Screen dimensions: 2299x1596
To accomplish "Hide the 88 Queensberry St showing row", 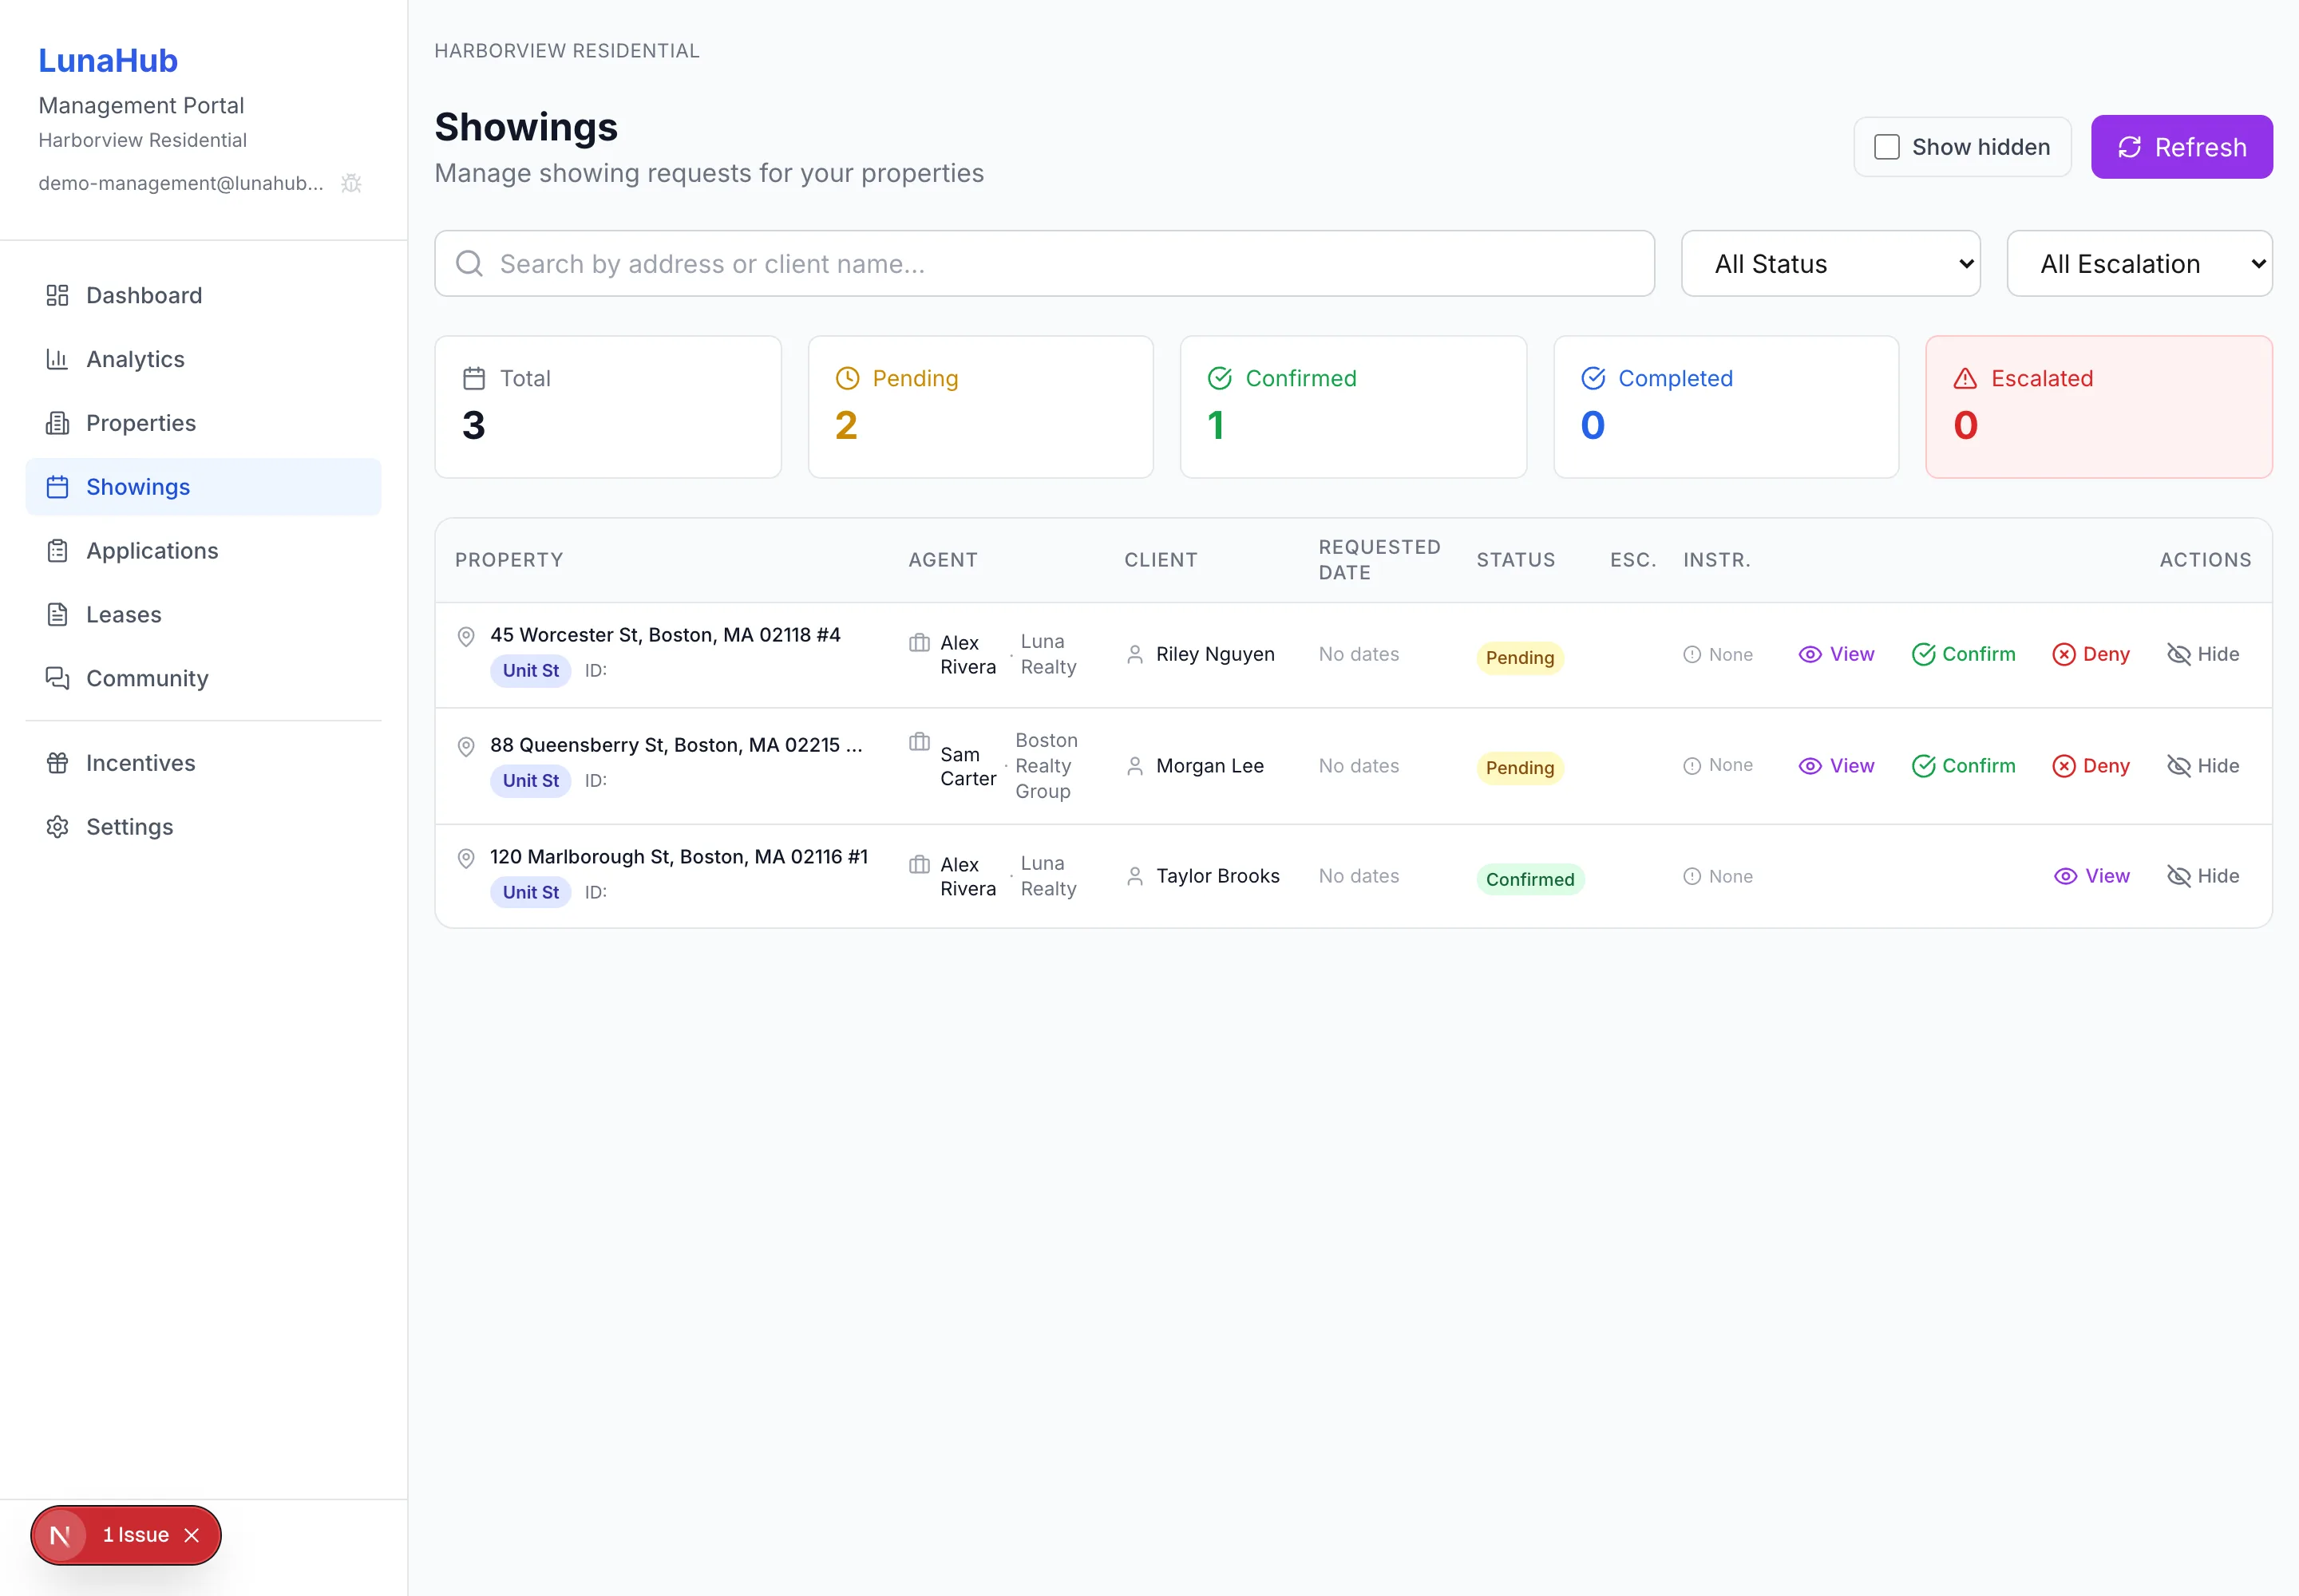I will click(x=2203, y=766).
